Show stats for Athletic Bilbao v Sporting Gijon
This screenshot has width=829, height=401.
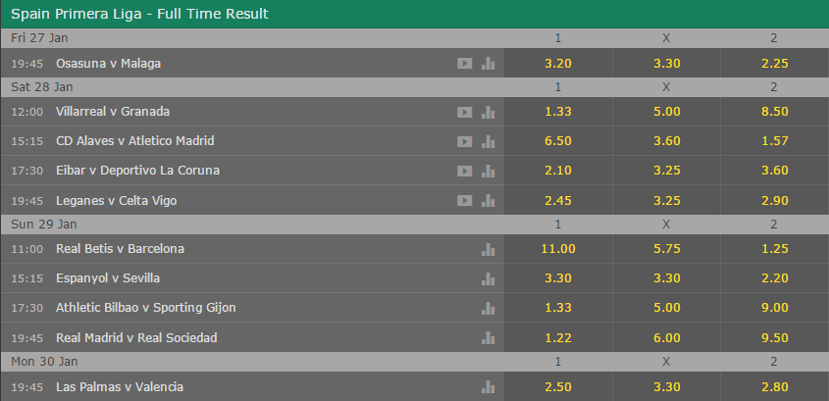pos(488,308)
